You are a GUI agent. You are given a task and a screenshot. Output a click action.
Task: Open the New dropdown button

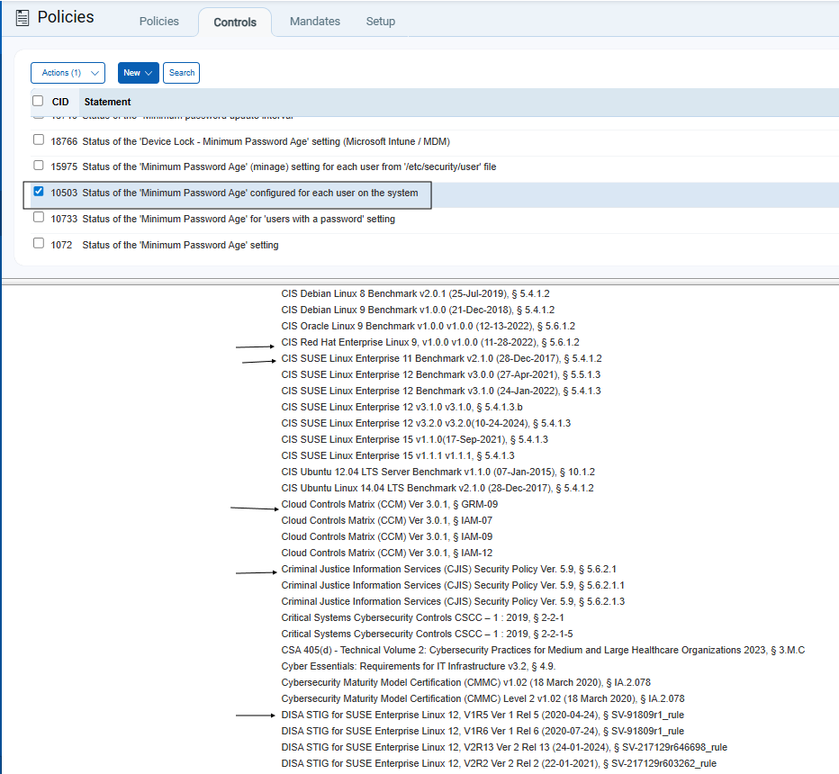point(138,73)
